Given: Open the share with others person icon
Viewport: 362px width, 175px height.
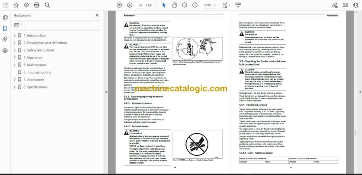Looking at the screenshot, I should point(356,5).
